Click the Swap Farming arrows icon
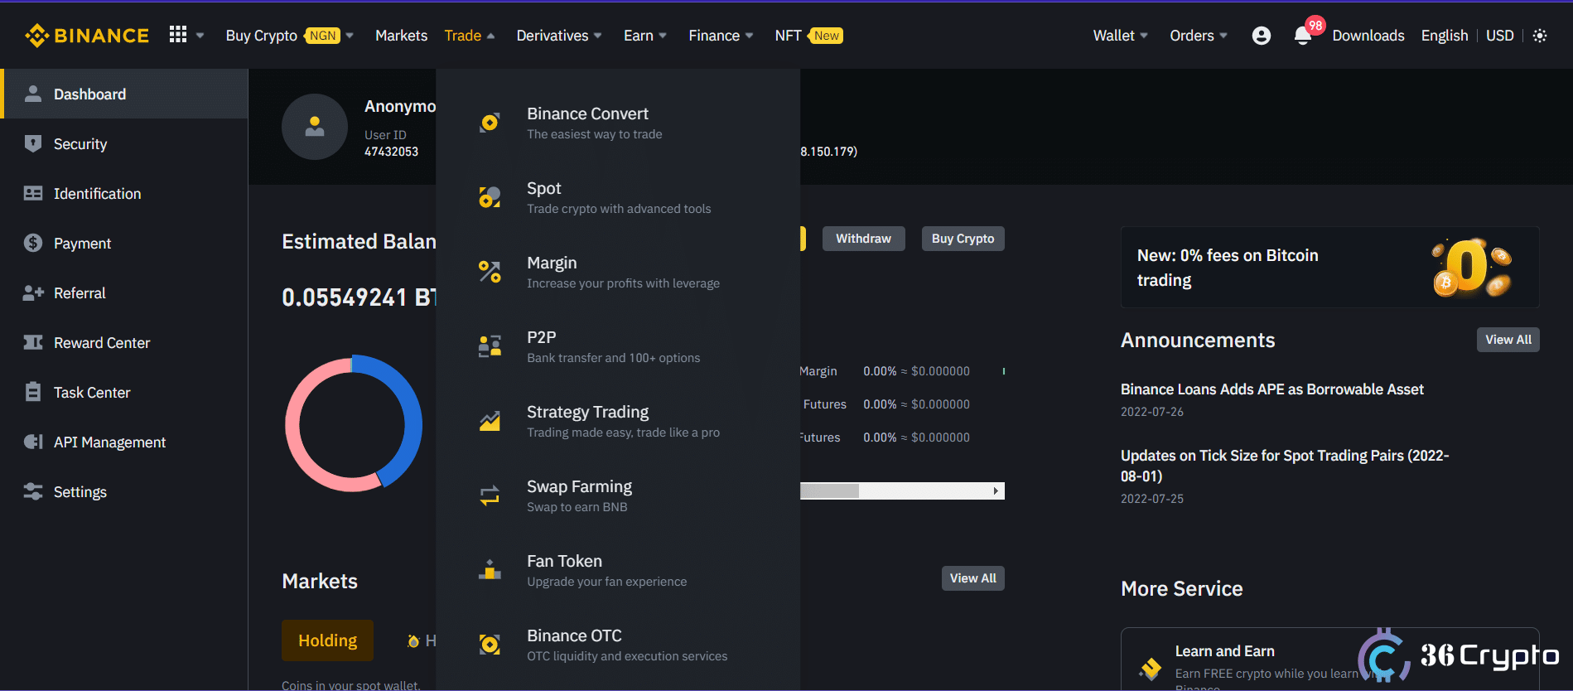This screenshot has width=1573, height=691. click(490, 495)
